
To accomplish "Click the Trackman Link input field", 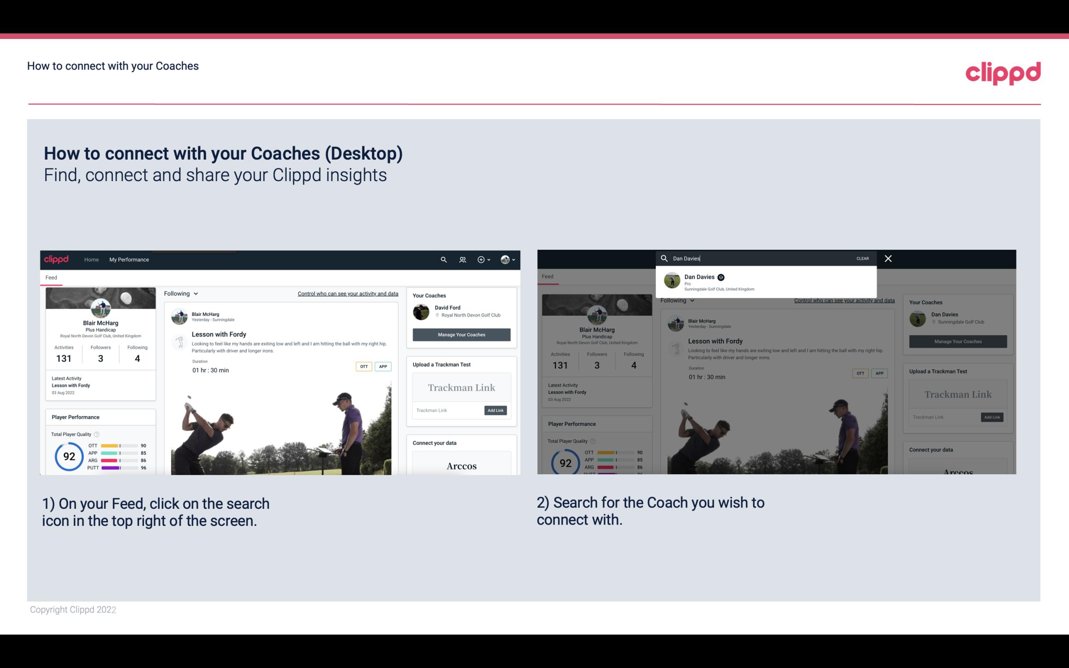I will [446, 410].
